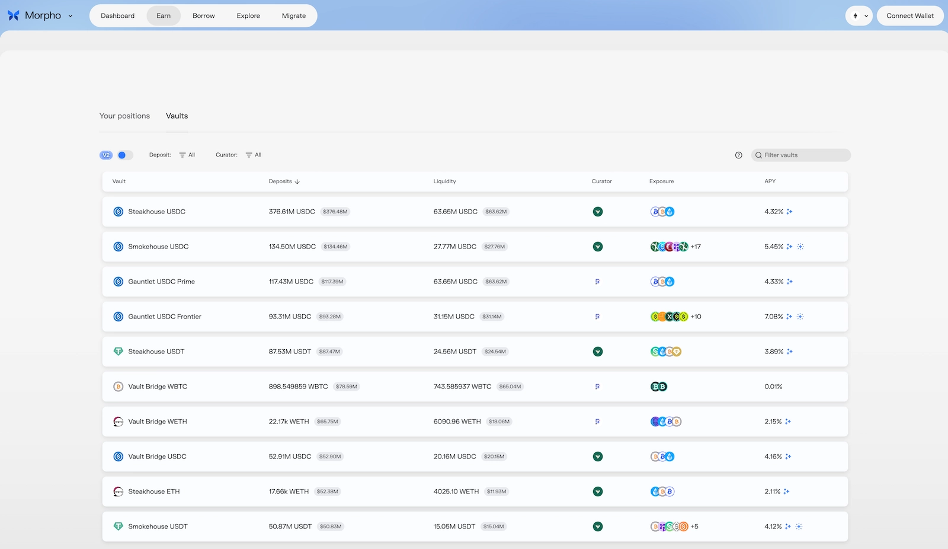Click the Vault Bridge WBTC token icon
The image size is (948, 549).
point(118,387)
